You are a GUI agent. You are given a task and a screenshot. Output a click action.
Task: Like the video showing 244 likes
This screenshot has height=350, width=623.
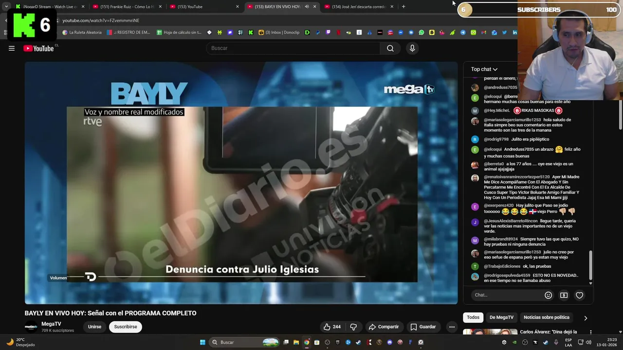pos(332,327)
